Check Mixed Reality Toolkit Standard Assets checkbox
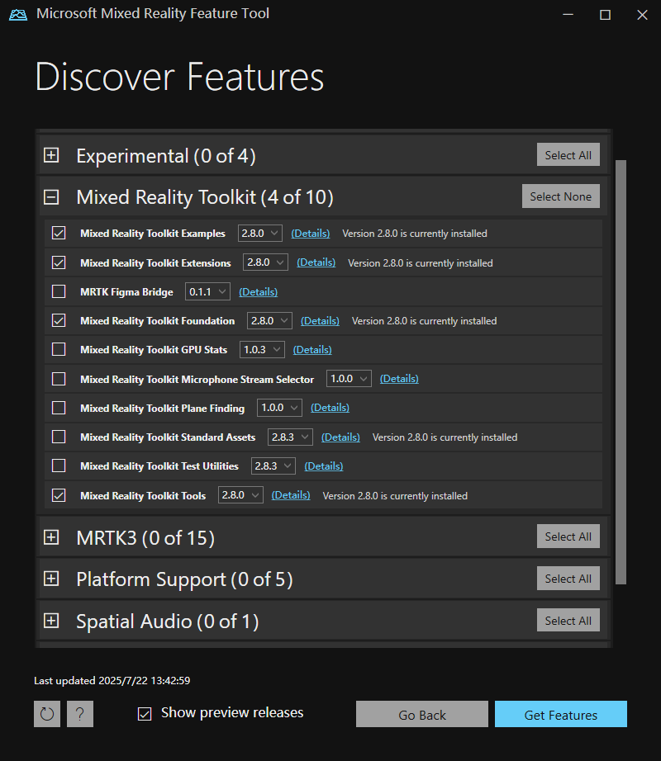The image size is (661, 761). point(59,437)
